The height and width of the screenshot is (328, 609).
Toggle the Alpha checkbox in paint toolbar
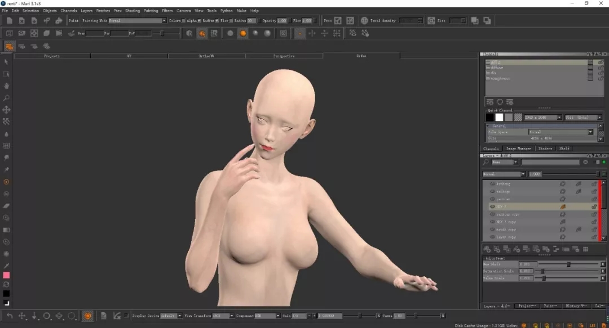tap(199, 21)
